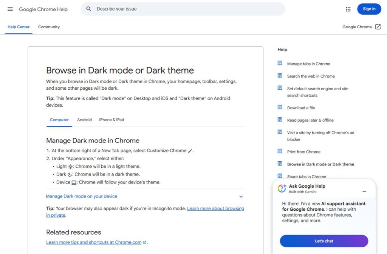Click the Ask Google Help header title
Viewport: 387px width, 254px height.
307,186
